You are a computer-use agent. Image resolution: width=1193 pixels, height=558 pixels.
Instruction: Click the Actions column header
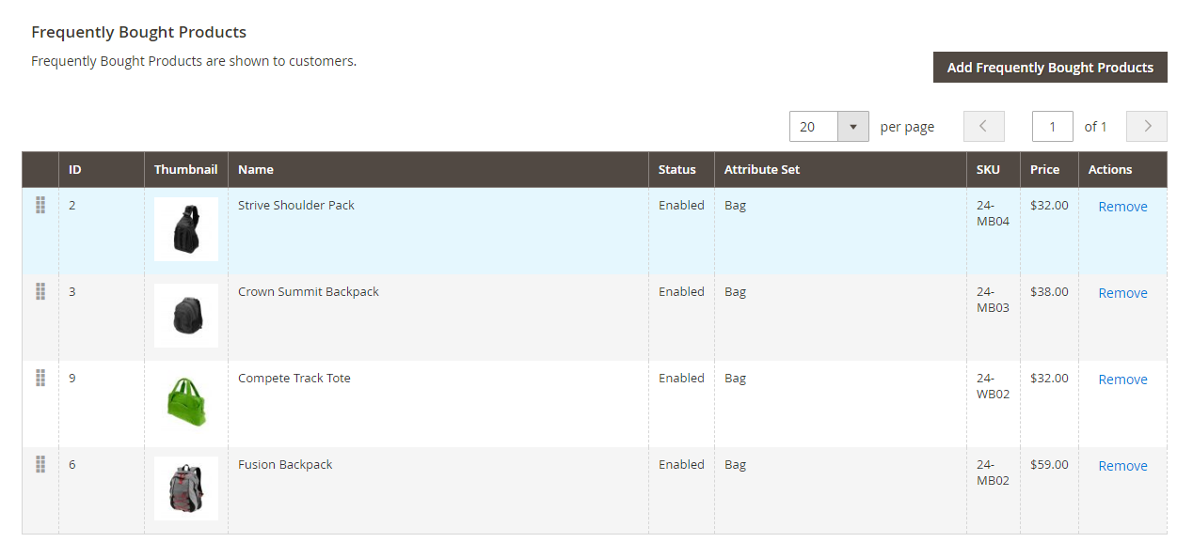coord(1123,169)
